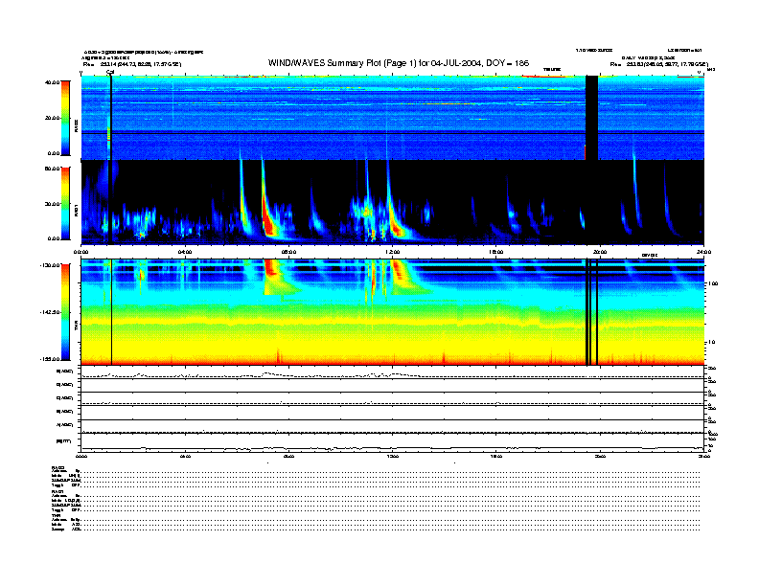Click the RAD2 color scale bar
The height and width of the screenshot is (586, 759).
coord(65,117)
